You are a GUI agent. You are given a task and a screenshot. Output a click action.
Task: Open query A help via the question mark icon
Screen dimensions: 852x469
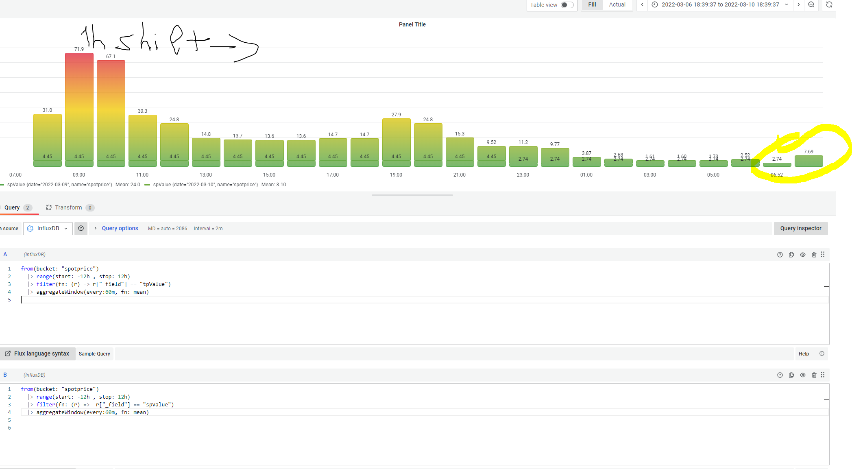coord(780,254)
